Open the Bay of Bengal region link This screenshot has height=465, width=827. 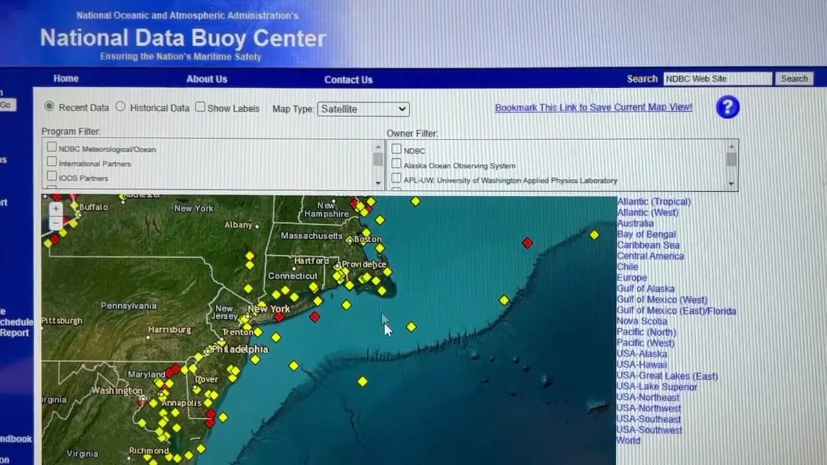point(646,234)
